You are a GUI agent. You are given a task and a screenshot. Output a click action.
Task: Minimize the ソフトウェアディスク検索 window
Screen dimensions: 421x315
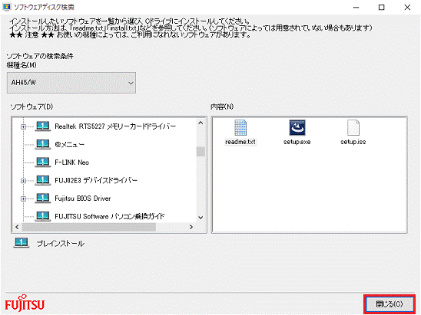(356, 7)
